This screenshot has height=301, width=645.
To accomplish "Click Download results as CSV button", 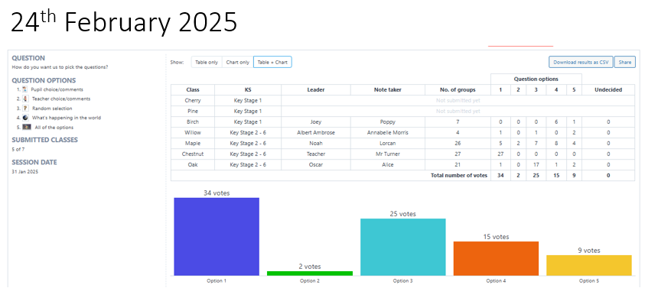I will coord(581,62).
